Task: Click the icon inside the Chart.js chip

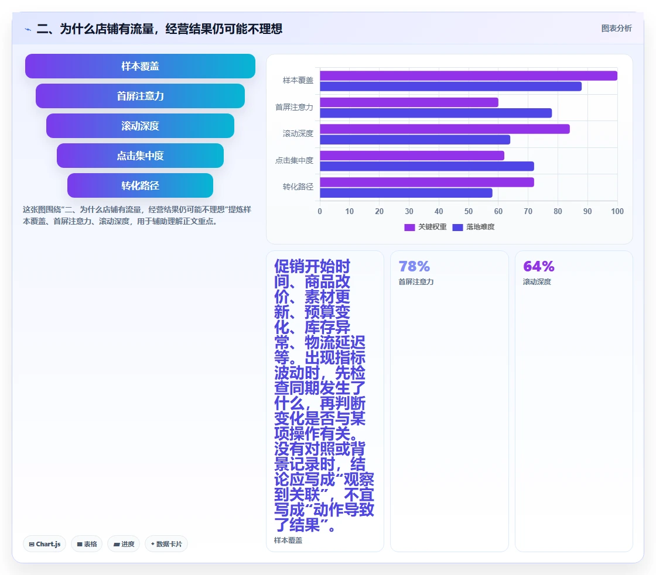Action: (32, 544)
